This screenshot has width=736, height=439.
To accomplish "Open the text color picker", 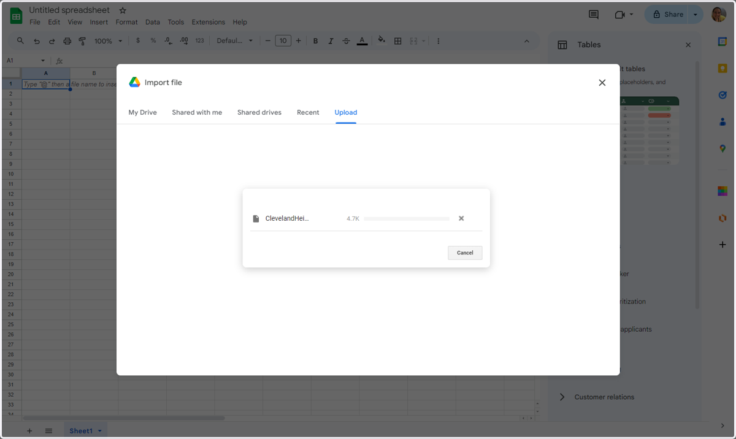I will (362, 41).
